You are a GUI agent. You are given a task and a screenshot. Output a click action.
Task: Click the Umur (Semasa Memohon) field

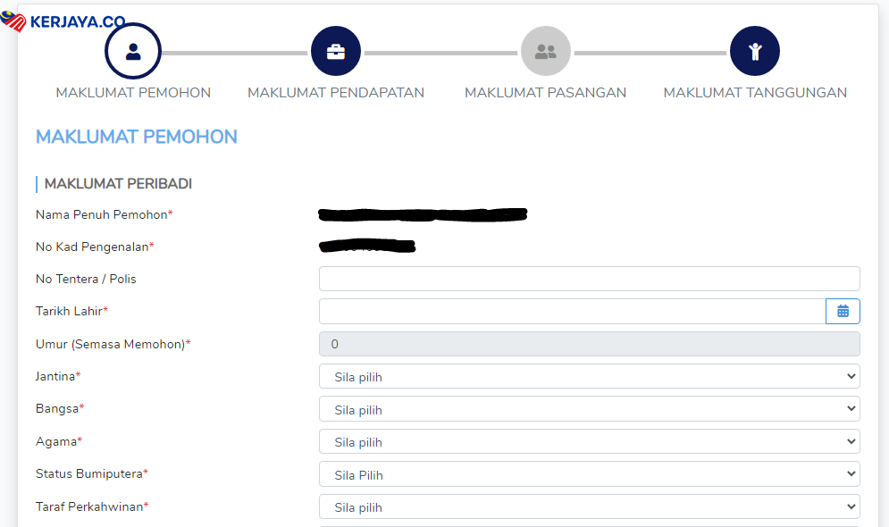click(589, 344)
